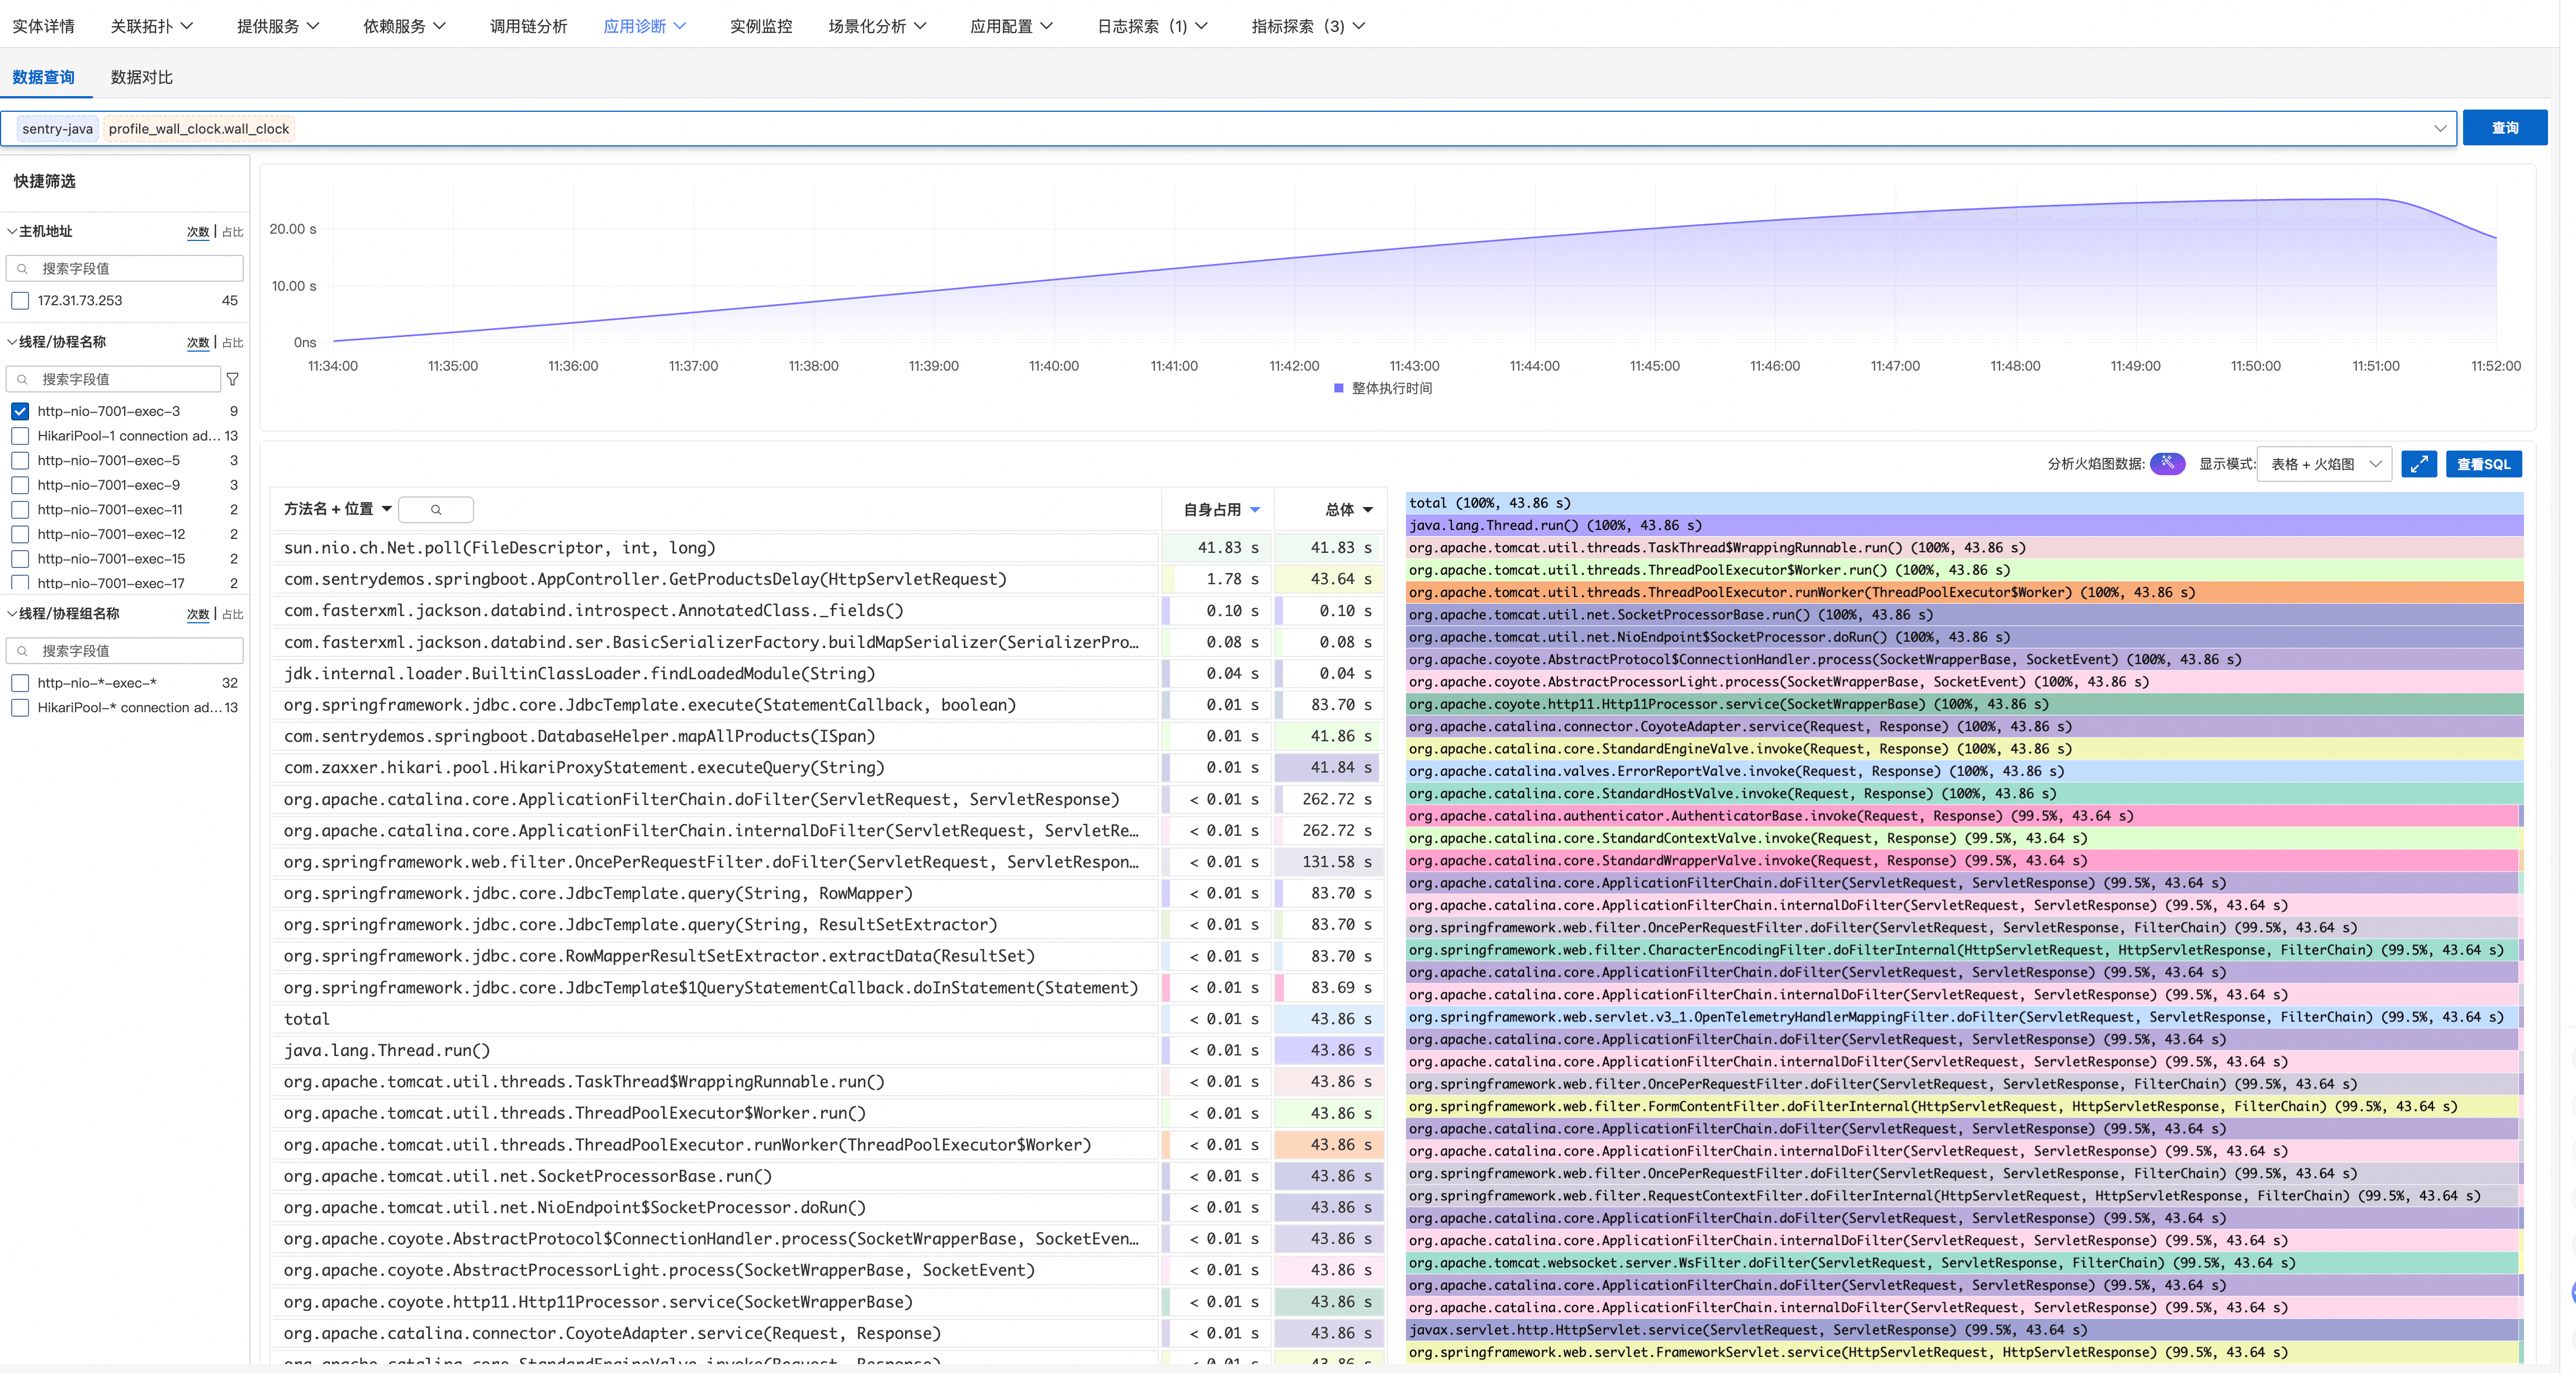
Task: Click the magic wand flame graph analysis icon
Action: pos(2167,463)
